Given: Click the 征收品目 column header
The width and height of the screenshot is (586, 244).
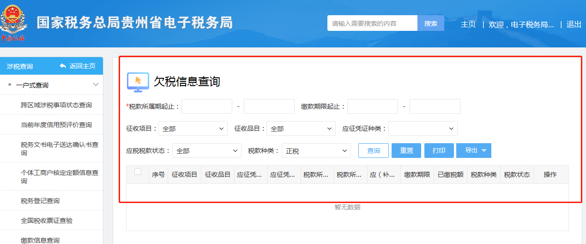Looking at the screenshot, I should point(218,175).
